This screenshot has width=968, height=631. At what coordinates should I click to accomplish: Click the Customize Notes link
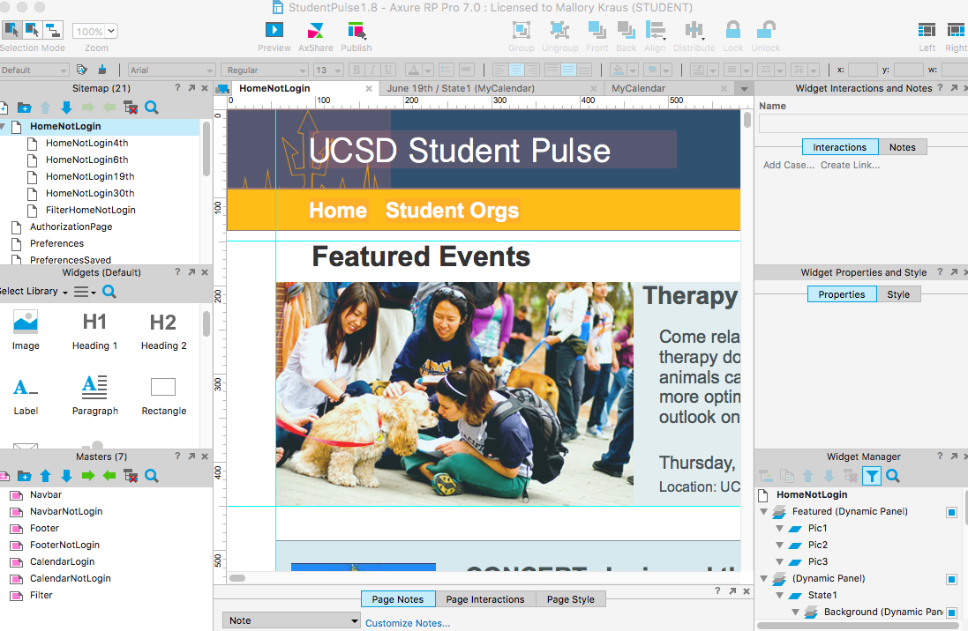click(408, 623)
